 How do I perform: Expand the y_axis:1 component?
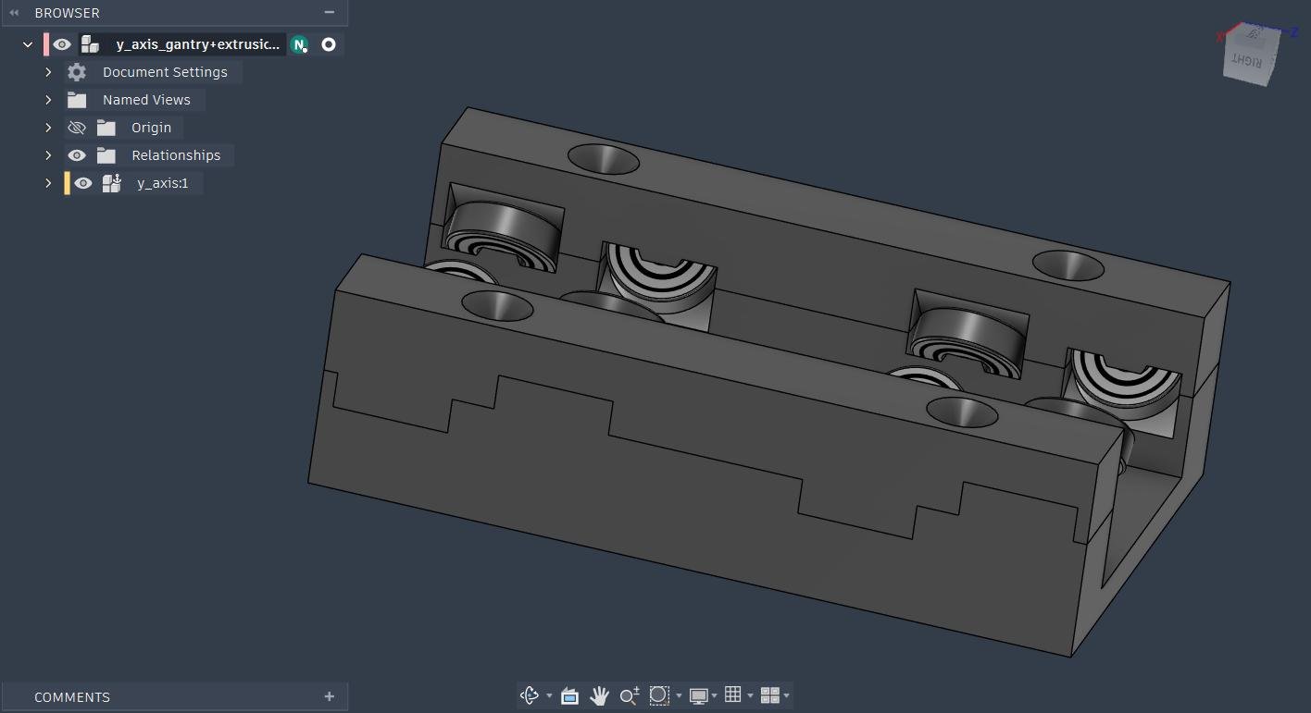click(49, 183)
